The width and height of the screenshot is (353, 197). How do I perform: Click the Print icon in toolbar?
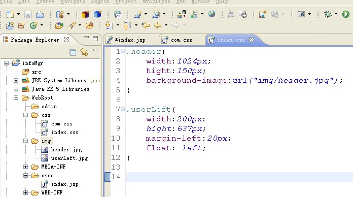click(x=40, y=14)
